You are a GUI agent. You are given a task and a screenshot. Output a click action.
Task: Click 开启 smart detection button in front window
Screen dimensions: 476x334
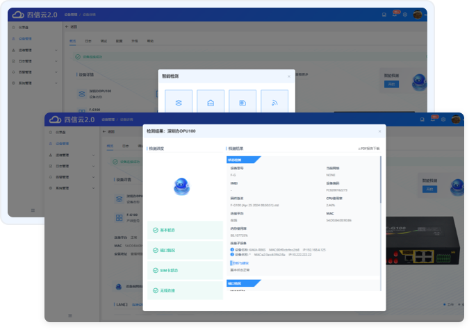point(429,190)
